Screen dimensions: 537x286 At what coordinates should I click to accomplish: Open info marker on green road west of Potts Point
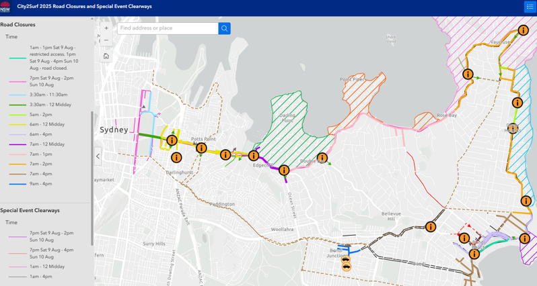pyautogui.click(x=172, y=140)
